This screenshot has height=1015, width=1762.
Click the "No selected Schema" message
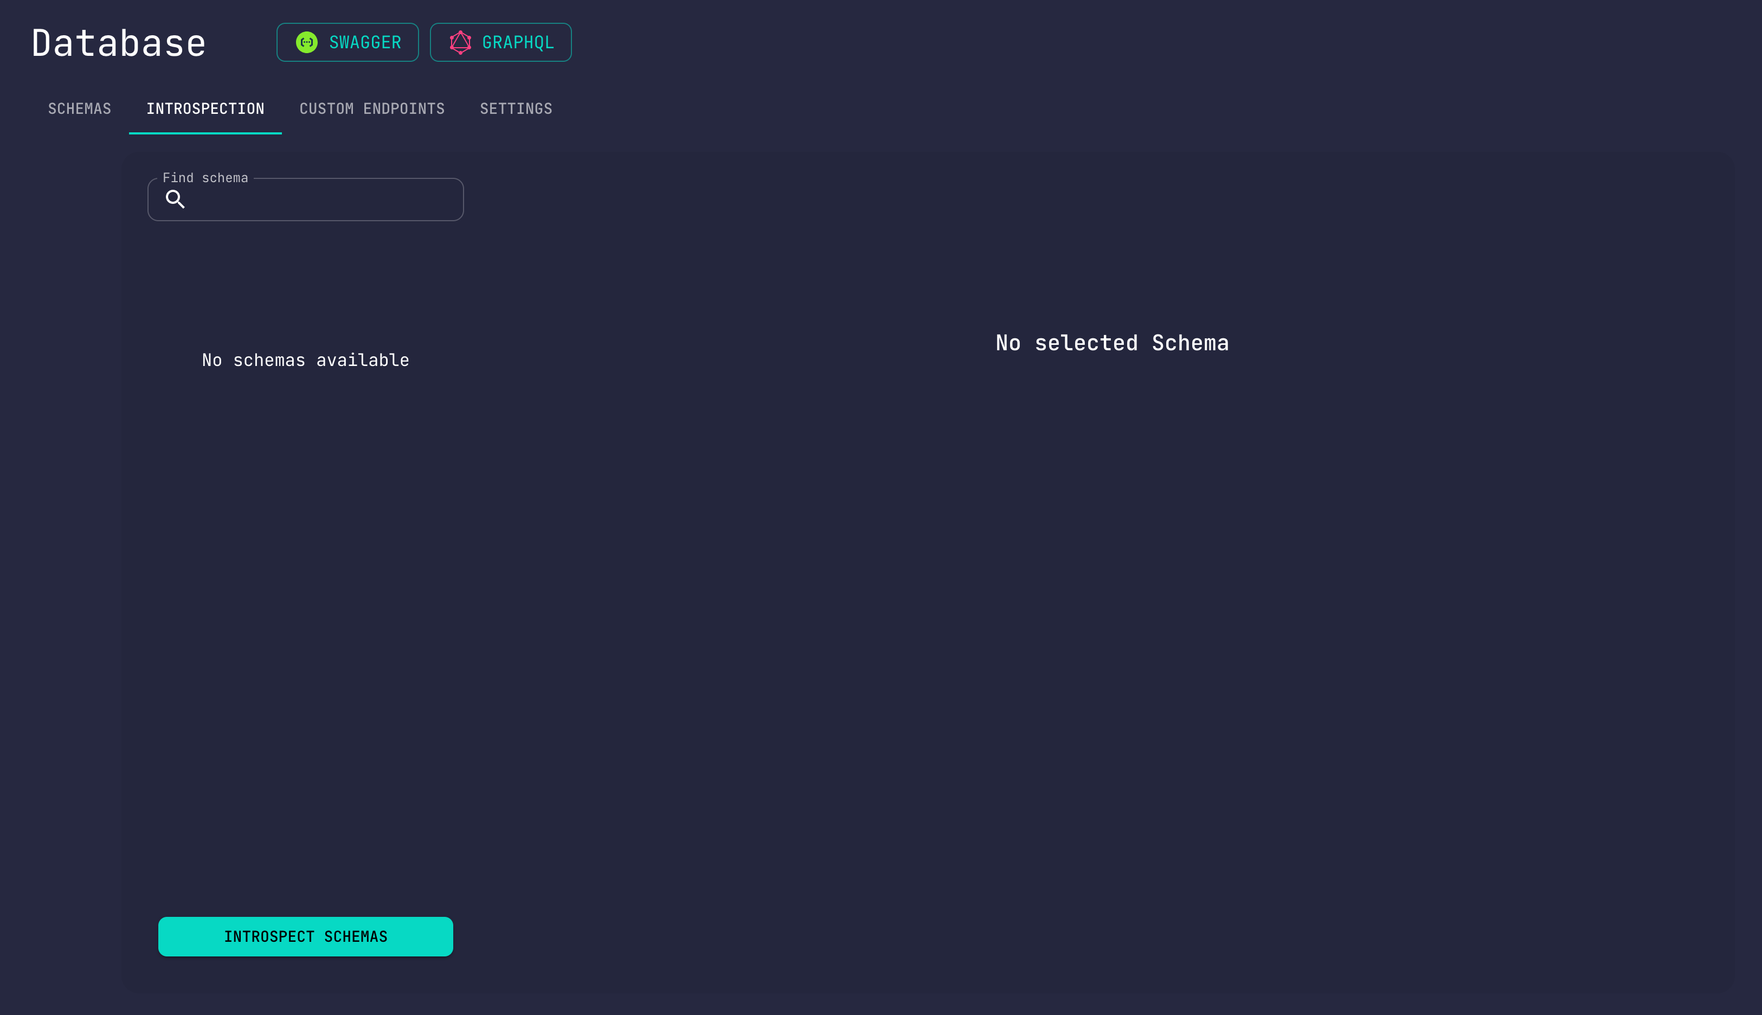pyautogui.click(x=1112, y=343)
